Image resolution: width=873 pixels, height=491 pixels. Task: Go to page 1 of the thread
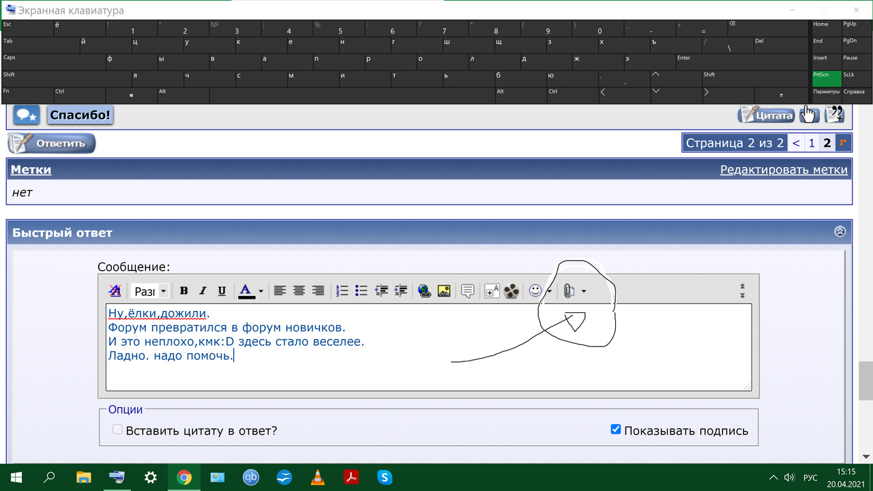click(812, 143)
